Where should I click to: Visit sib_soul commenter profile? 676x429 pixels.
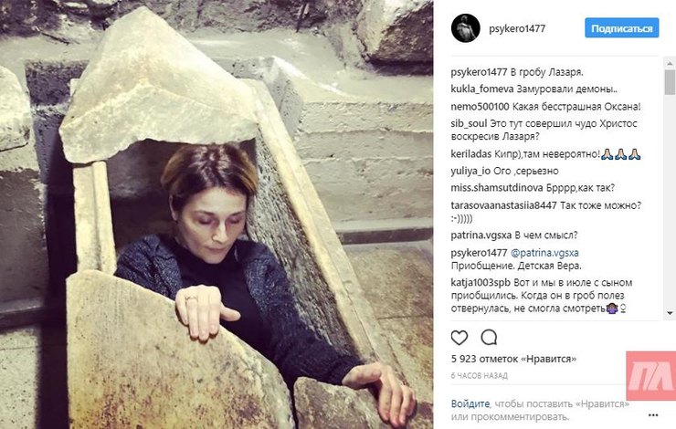point(469,123)
